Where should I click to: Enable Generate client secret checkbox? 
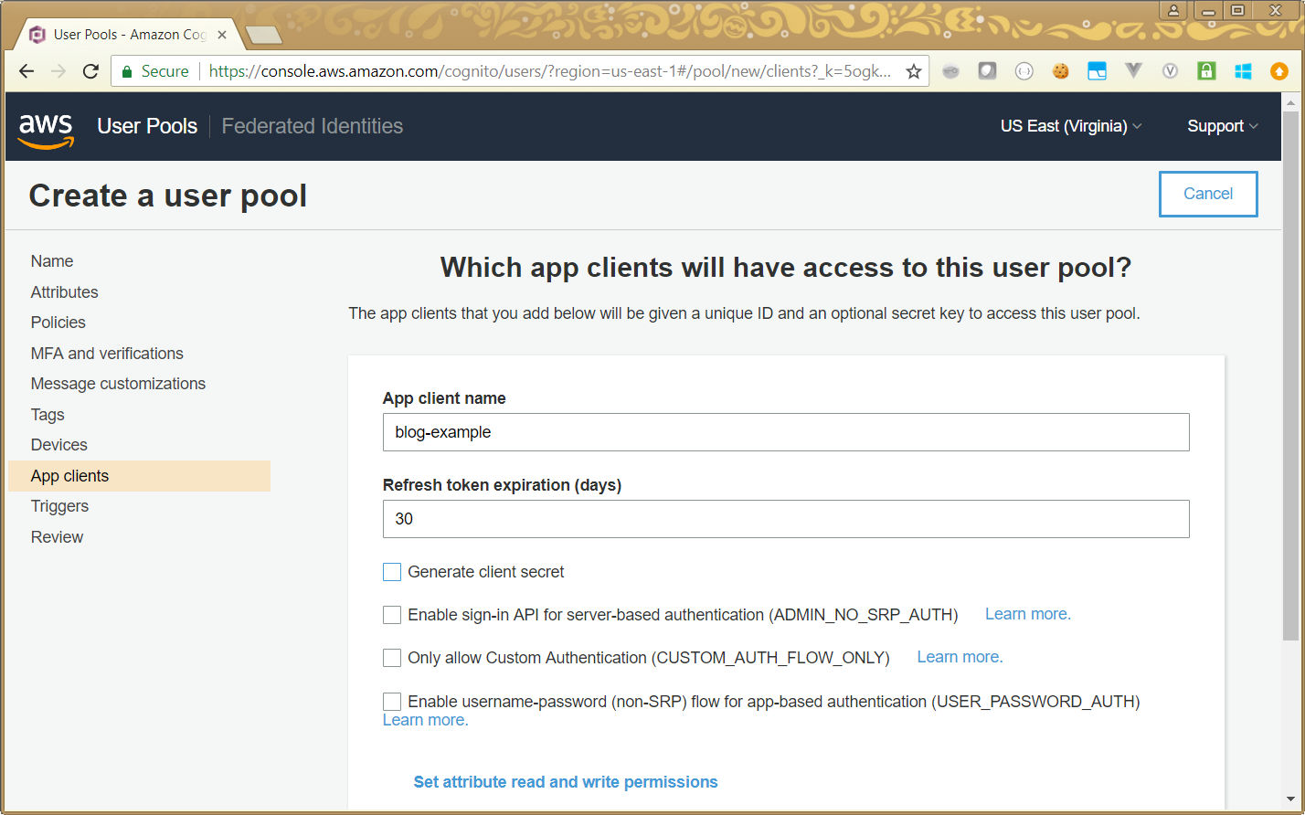coord(392,572)
